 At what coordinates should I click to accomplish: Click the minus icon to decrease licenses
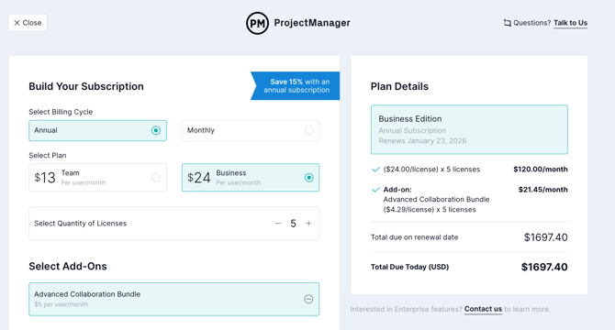tap(278, 224)
